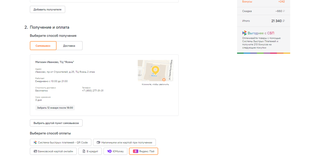Click the yellow location pin on the map

coord(155,70)
